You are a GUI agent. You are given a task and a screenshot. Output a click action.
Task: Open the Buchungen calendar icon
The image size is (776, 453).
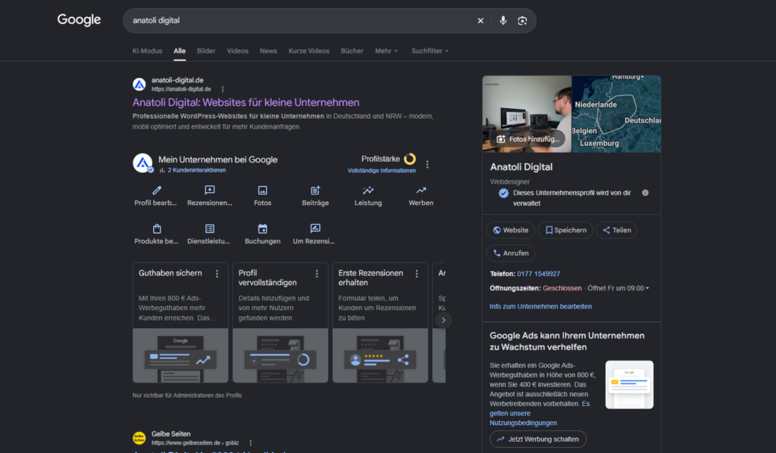262,228
